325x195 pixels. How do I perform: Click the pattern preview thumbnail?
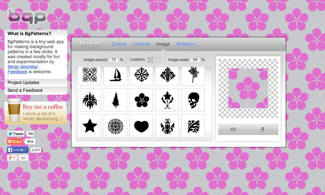pos(248,88)
